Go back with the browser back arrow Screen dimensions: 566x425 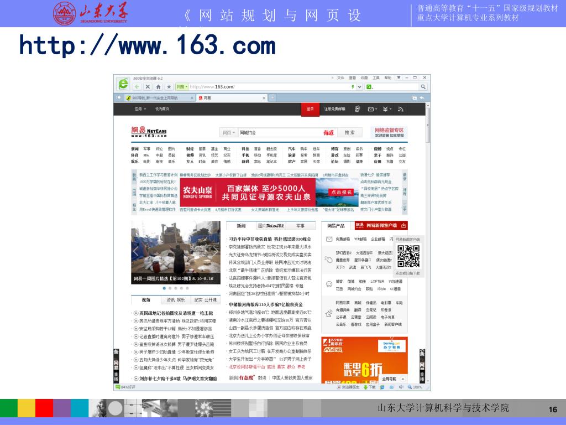tap(137, 87)
